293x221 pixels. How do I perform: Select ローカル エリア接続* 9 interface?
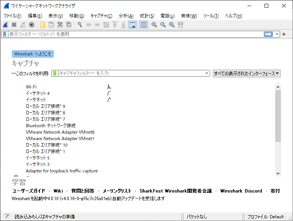pos(45,106)
